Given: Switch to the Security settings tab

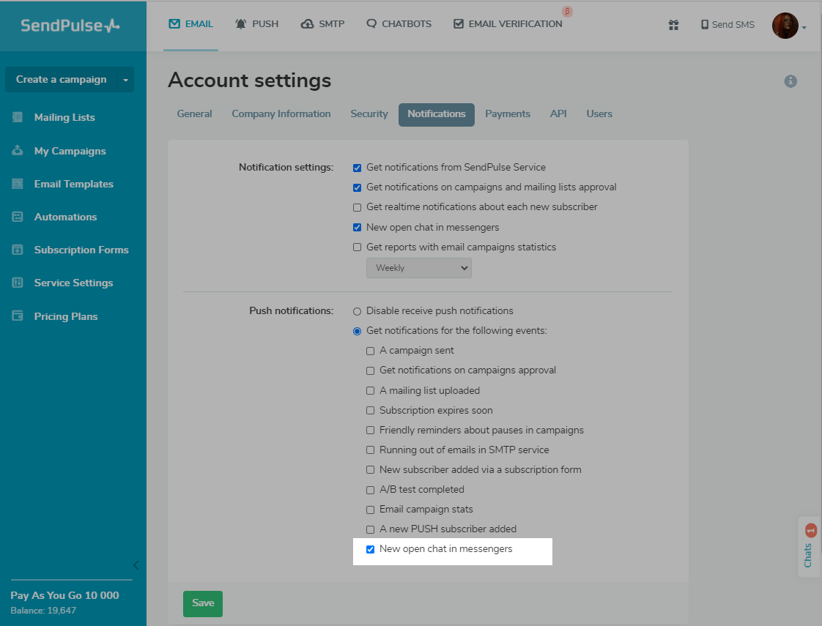Looking at the screenshot, I should click(x=369, y=114).
